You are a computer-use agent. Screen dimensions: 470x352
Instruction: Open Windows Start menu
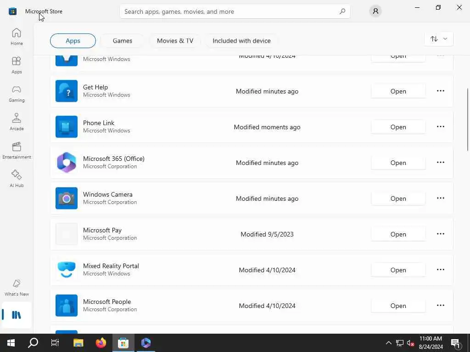11,343
